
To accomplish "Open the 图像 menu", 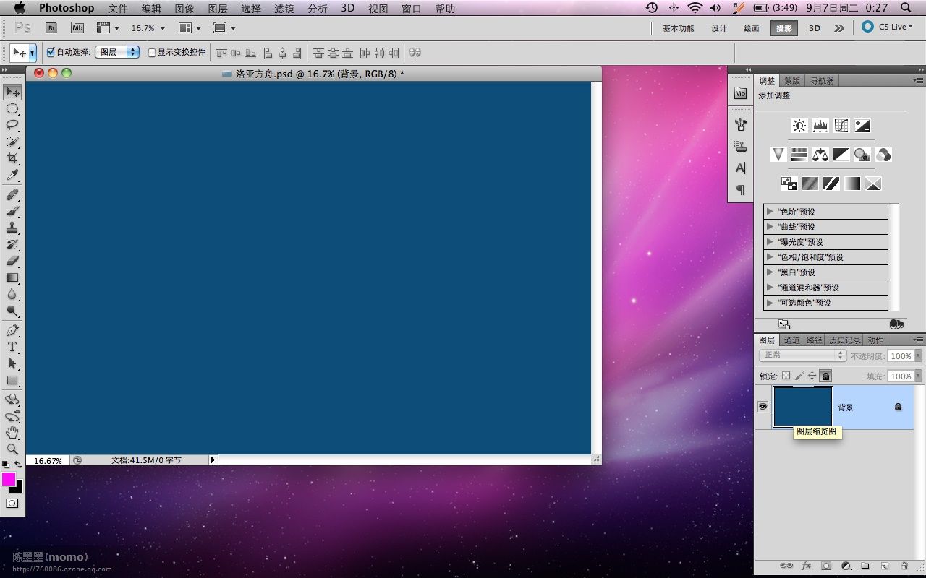I will tap(184, 9).
